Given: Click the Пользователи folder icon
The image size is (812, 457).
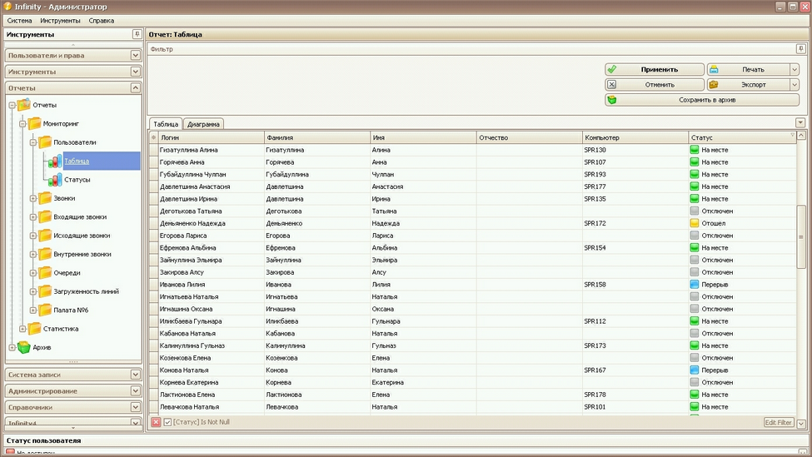Looking at the screenshot, I should pos(45,142).
